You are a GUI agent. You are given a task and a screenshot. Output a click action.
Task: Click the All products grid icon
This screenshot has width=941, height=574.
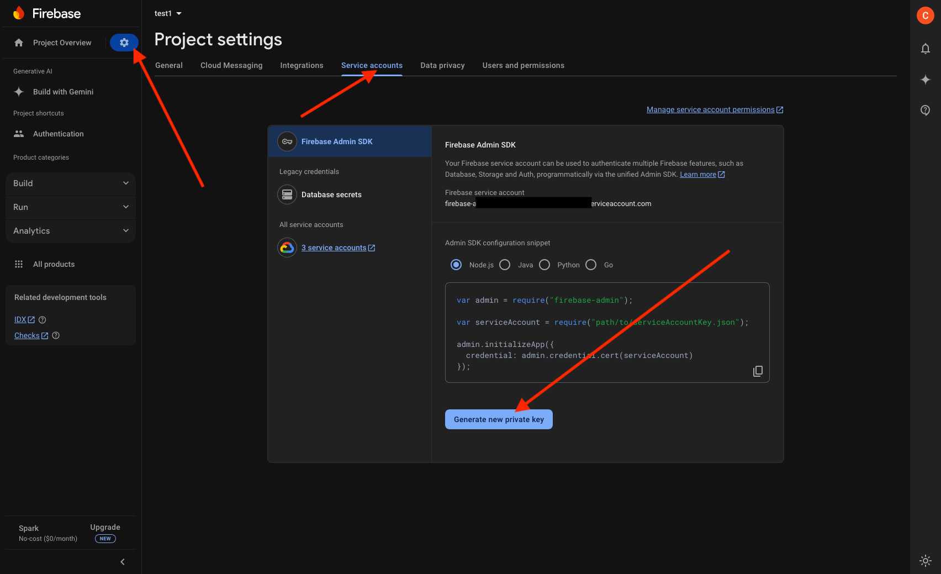pos(19,264)
